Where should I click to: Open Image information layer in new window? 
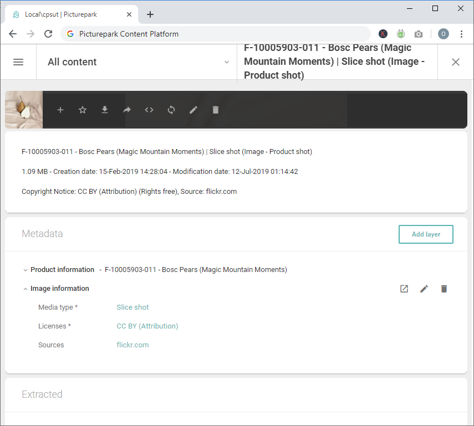point(404,289)
